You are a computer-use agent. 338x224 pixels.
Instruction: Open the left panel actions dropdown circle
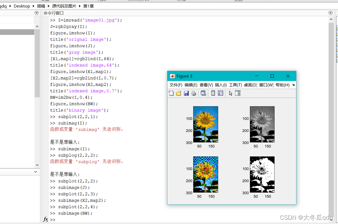tap(37, 13)
